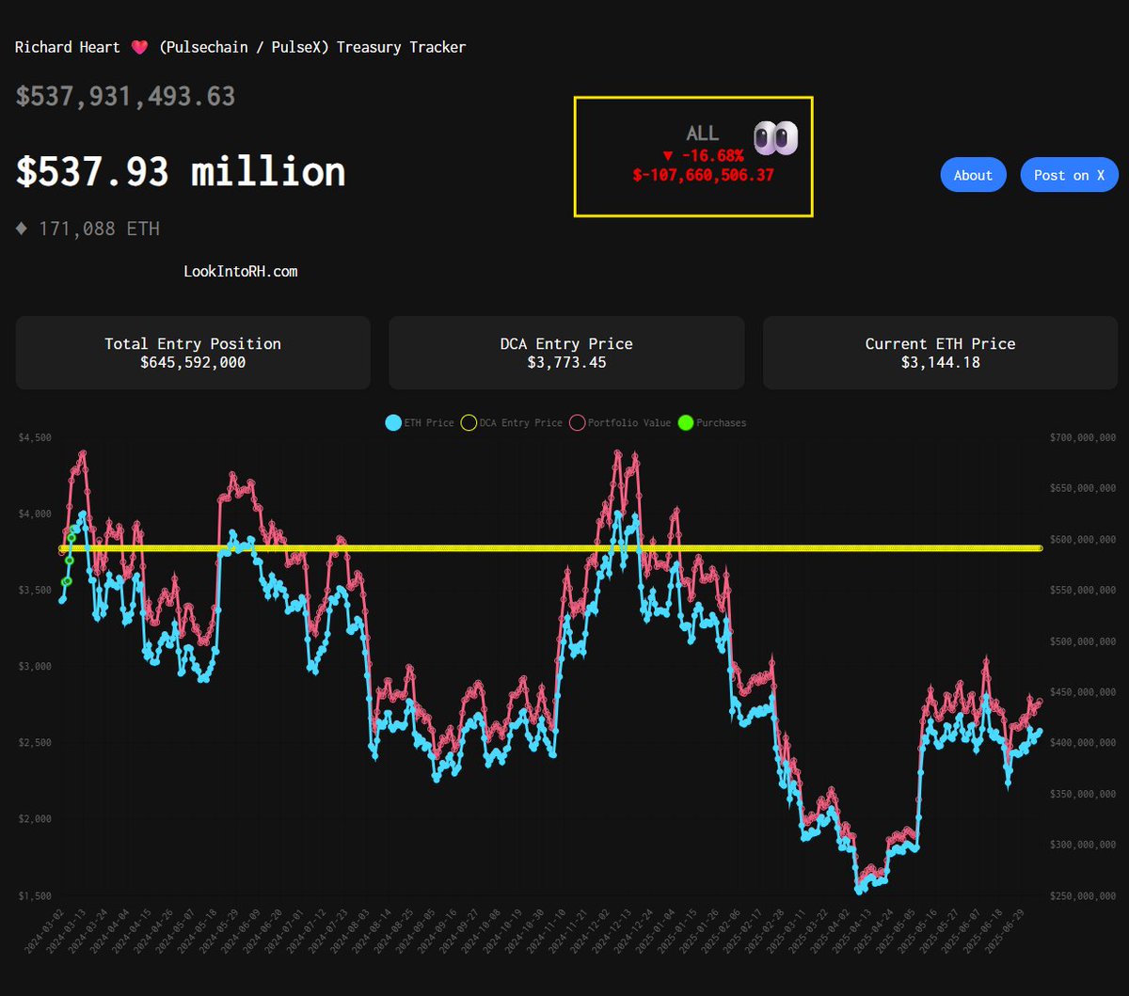Click the cyan ETH Price legend circle
Image resolution: width=1129 pixels, height=996 pixels.
393,423
